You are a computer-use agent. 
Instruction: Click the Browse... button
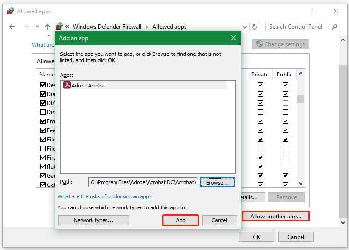pyautogui.click(x=218, y=183)
